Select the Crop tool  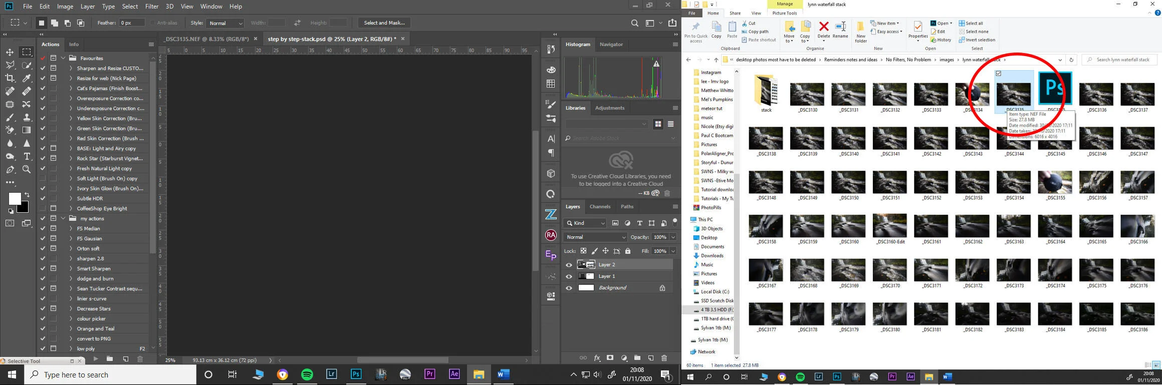(10, 78)
